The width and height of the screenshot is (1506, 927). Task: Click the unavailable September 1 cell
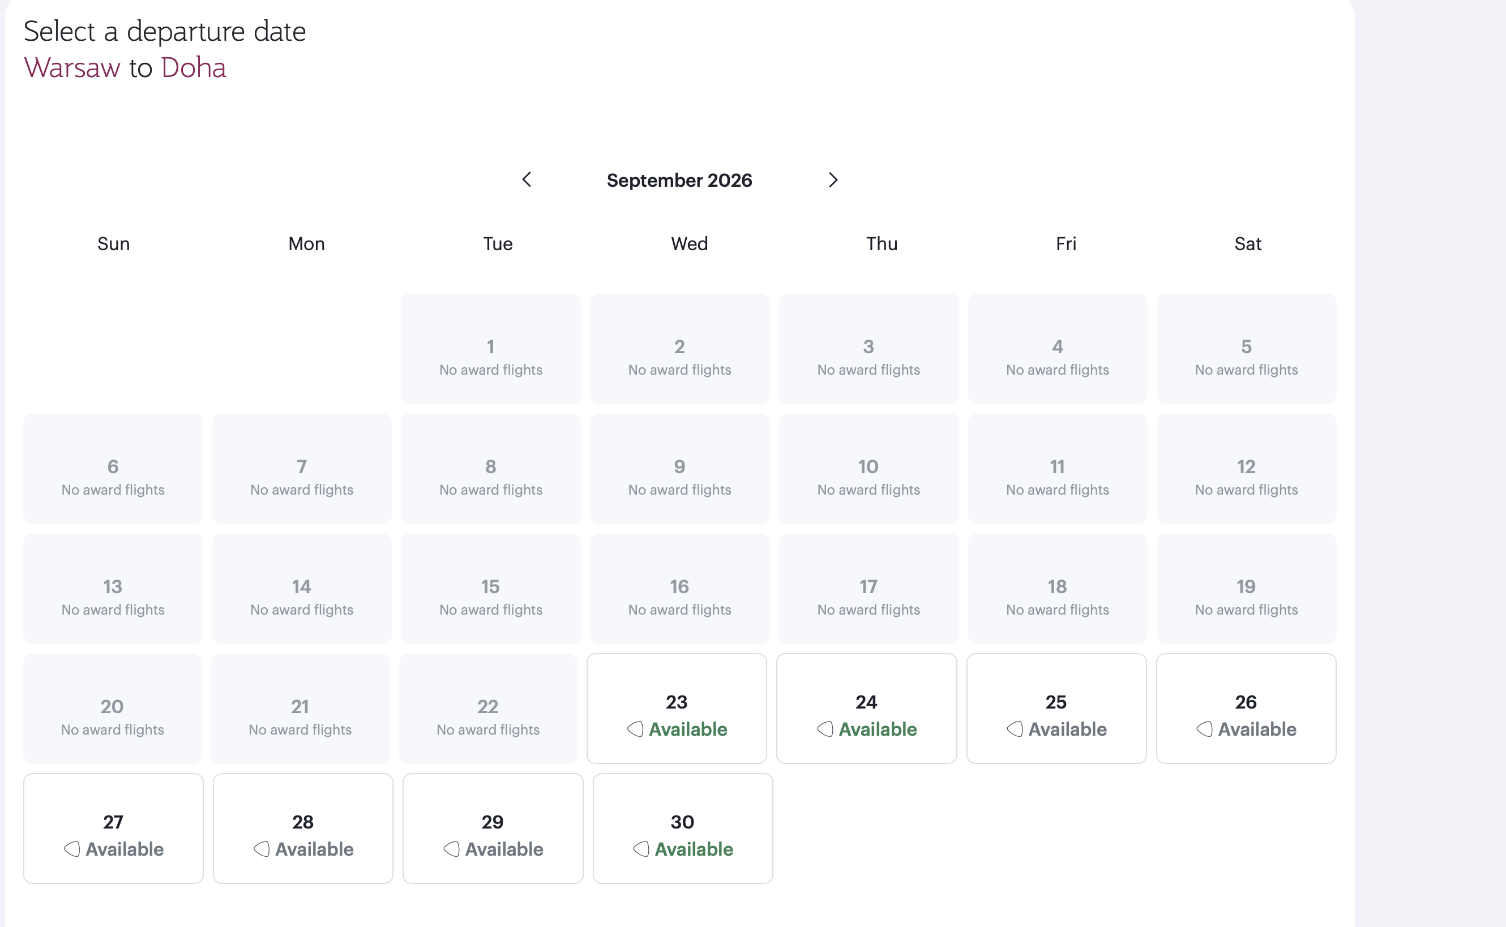tap(490, 348)
